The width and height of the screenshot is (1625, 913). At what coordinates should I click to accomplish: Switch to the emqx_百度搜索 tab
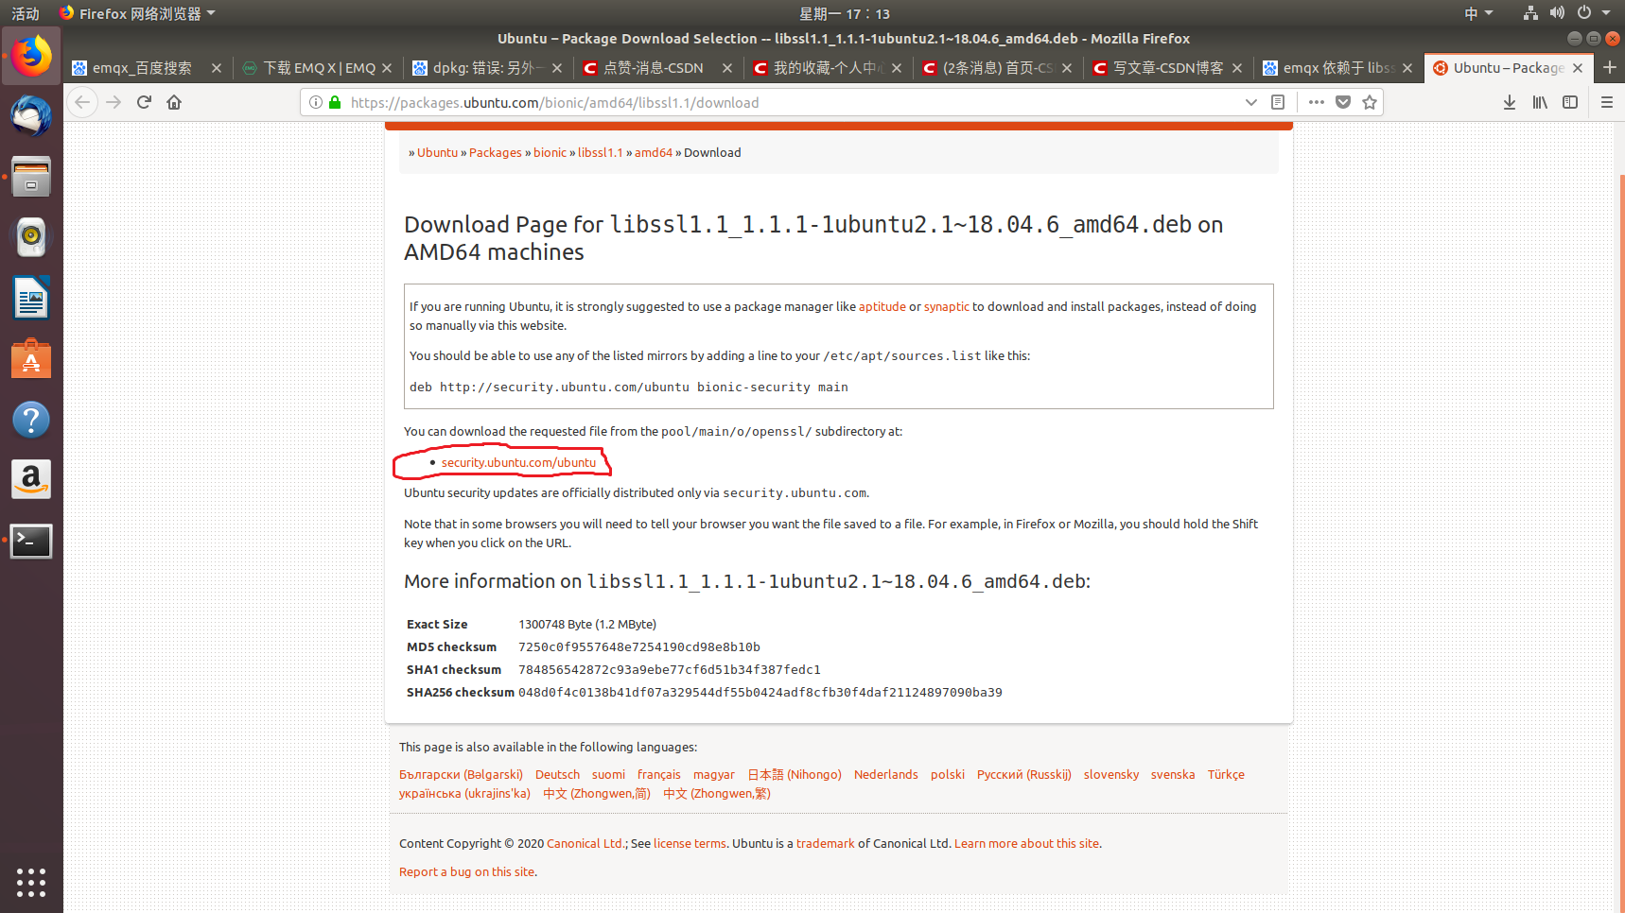142,67
